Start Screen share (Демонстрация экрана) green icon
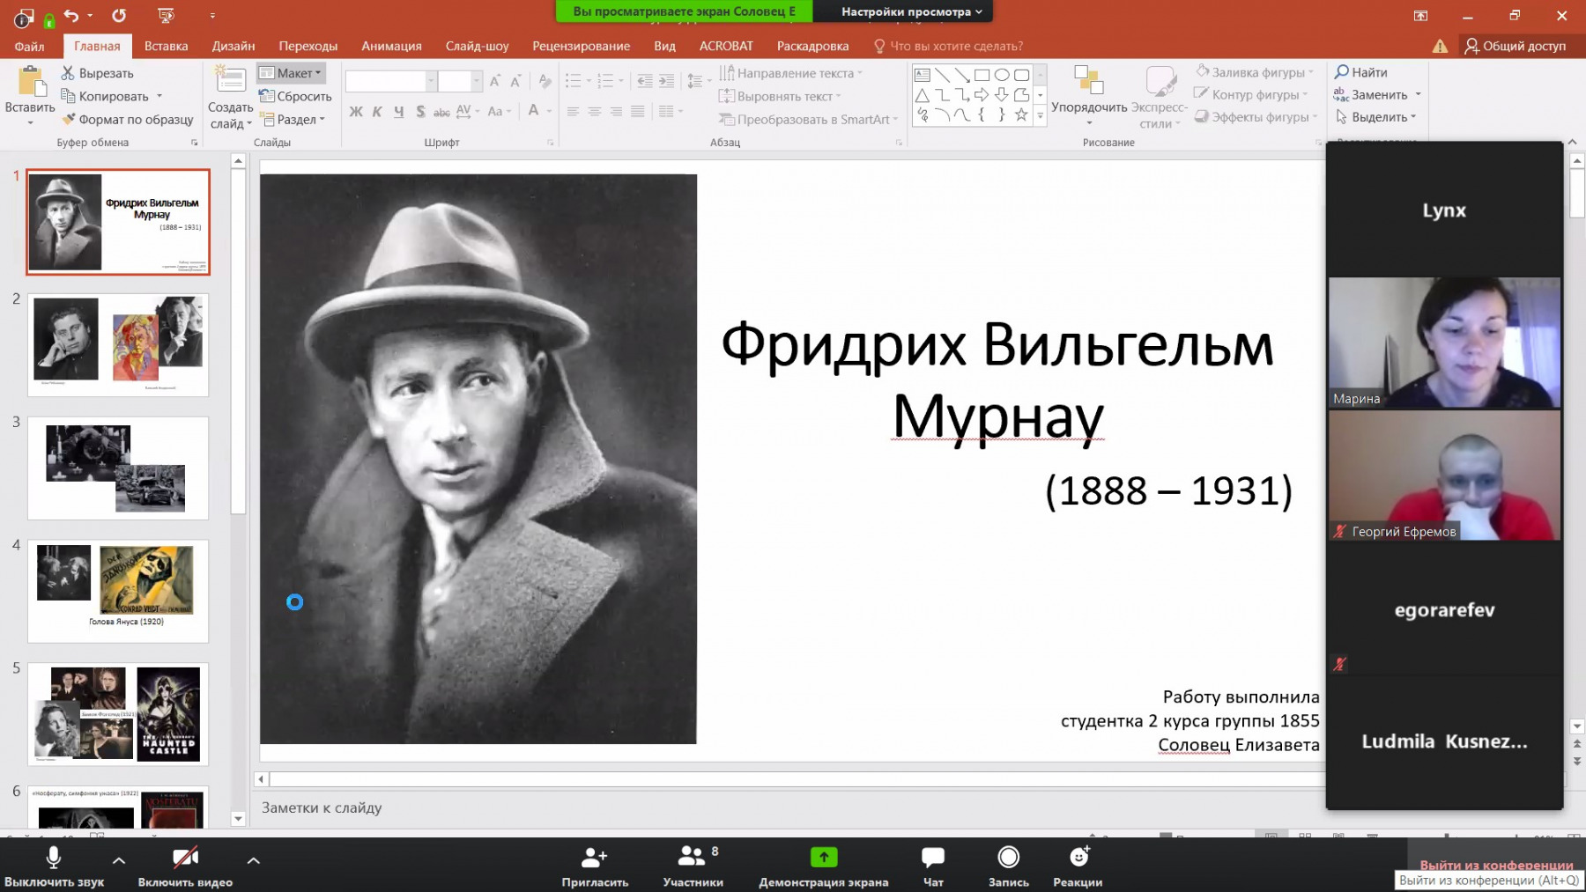The image size is (1586, 892). tap(823, 857)
